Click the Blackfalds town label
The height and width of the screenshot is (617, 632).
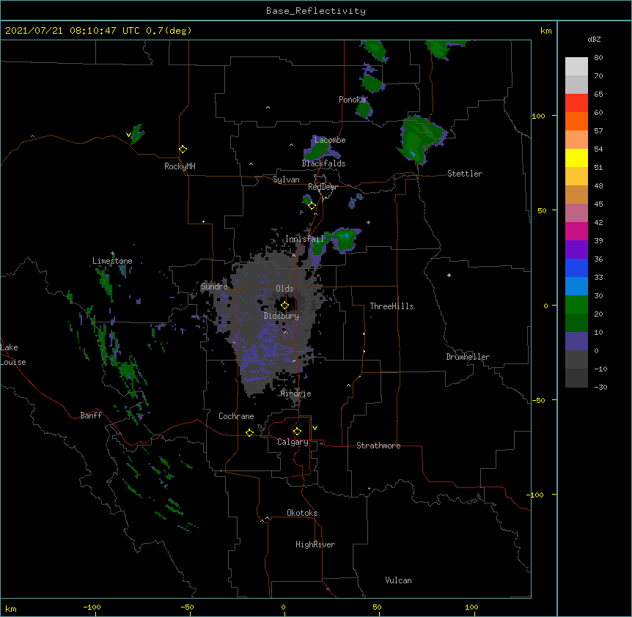point(323,163)
